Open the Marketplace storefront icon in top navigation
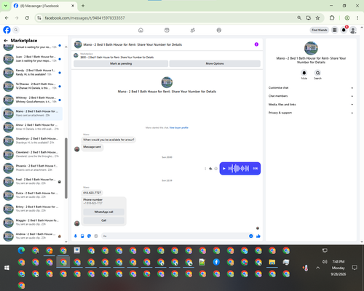Viewport: 364px width, 291px height. point(167,30)
